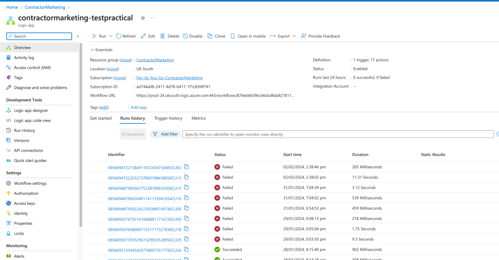The image size is (499, 260).
Task: Copy identifier of run ending CU02
Action: click(x=187, y=167)
